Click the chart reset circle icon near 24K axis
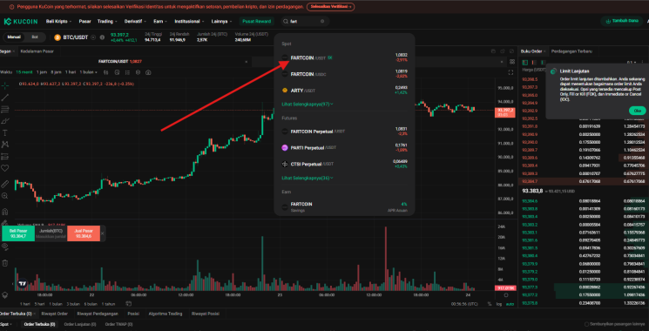This screenshot has width=649, height=331. pos(506,295)
